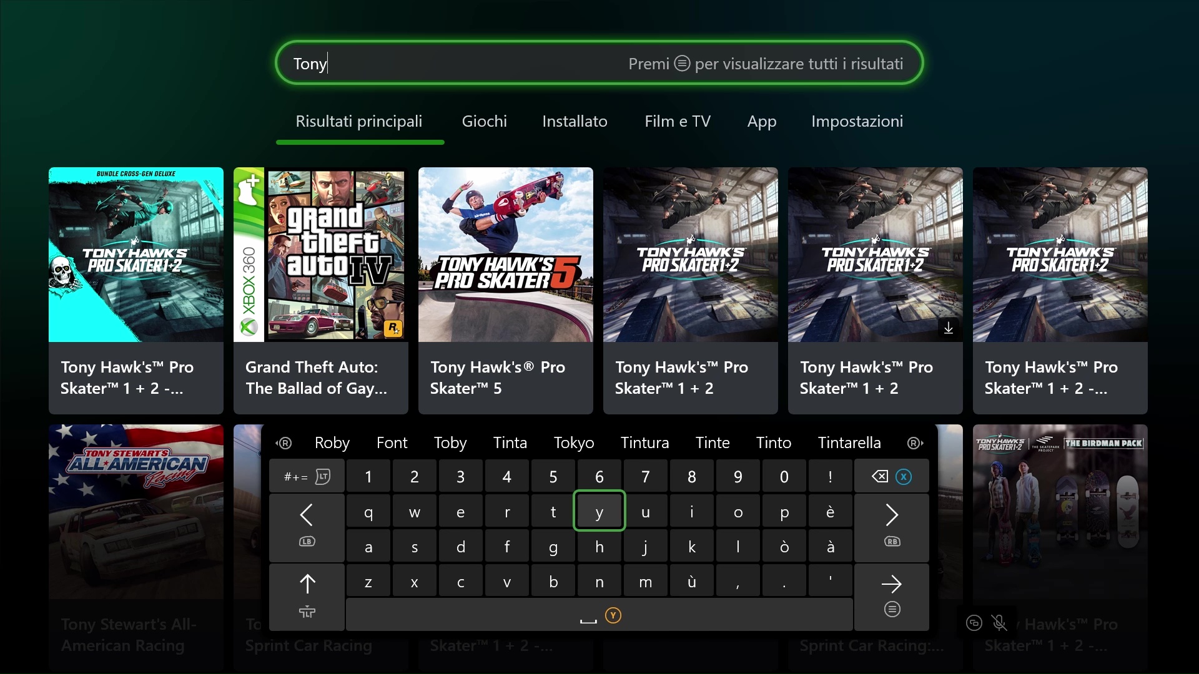Tap the ò key
The height and width of the screenshot is (674, 1199).
pos(784,547)
